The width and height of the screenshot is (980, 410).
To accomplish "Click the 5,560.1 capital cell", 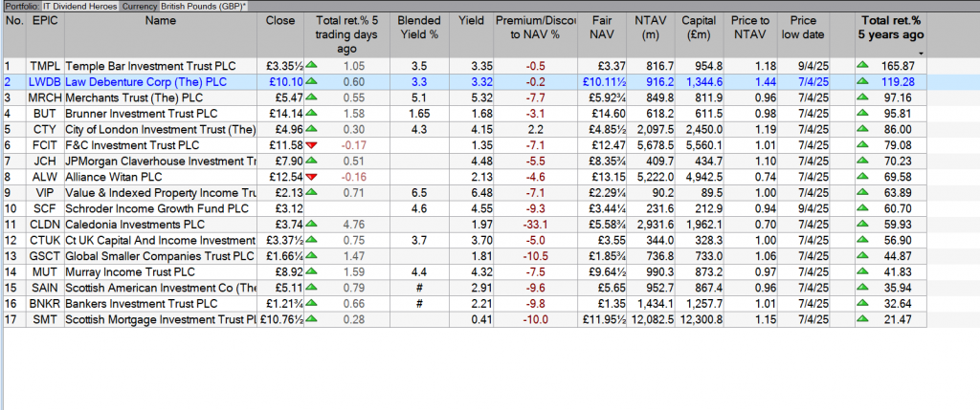I will point(699,145).
